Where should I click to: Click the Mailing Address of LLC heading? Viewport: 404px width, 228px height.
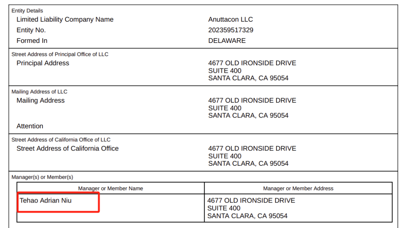39,92
